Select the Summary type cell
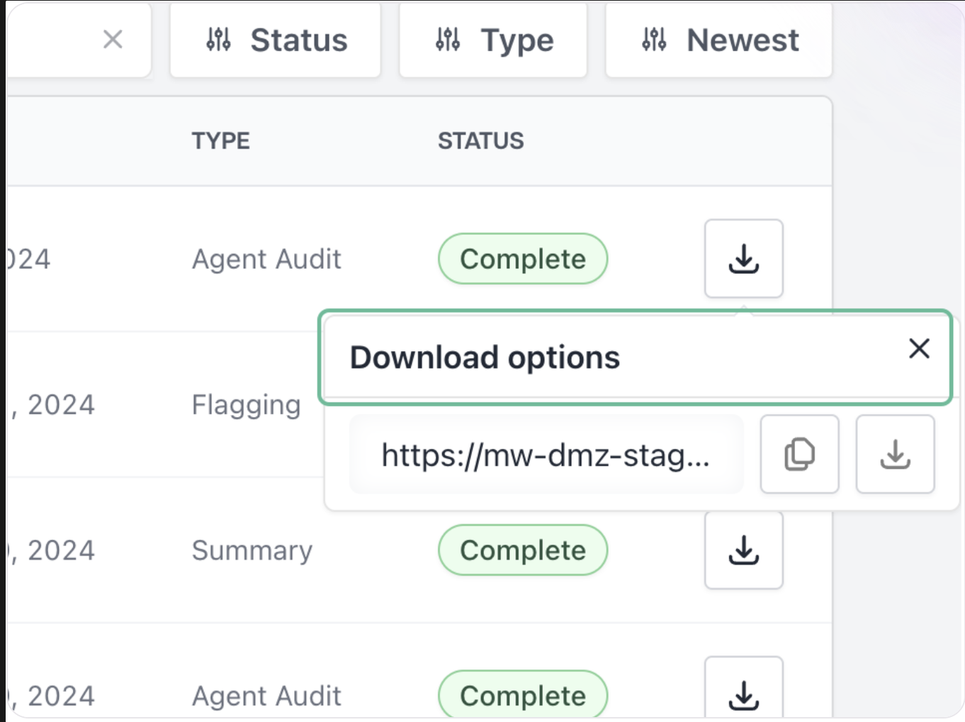Screen dimensions: 965x722 [x=252, y=550]
